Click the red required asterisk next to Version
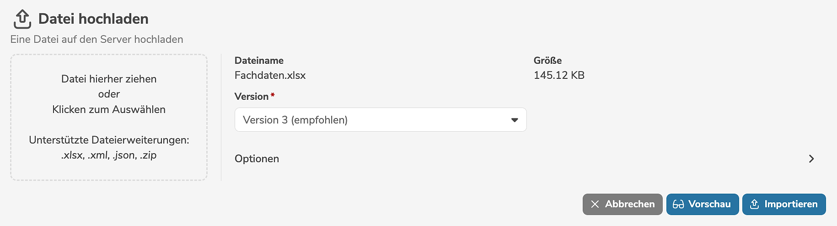 pyautogui.click(x=273, y=95)
